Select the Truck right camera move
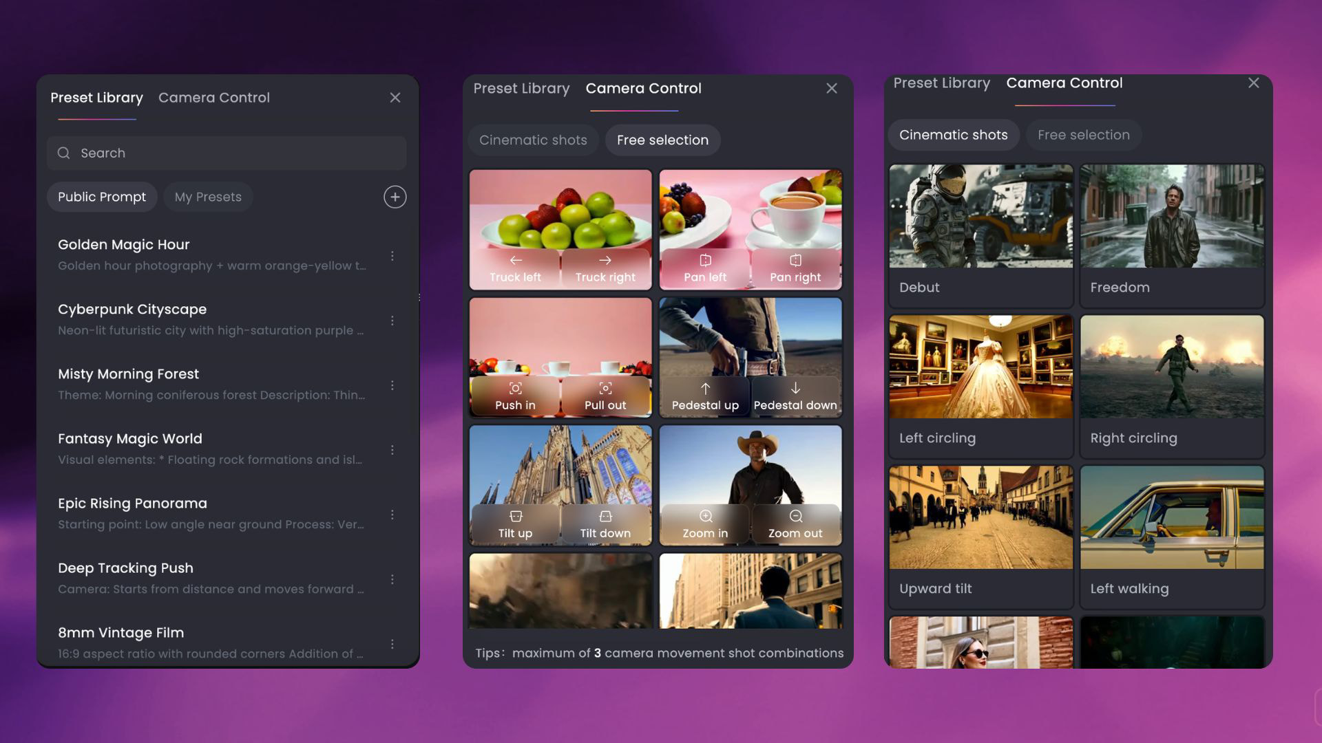1322x743 pixels. pyautogui.click(x=605, y=269)
